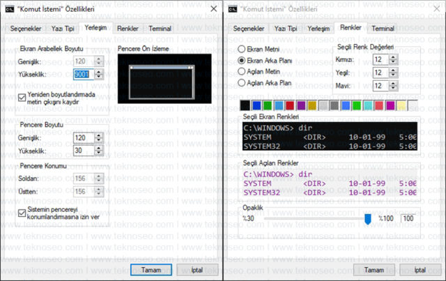Screen dimensions: 446x281
Task: Open the Seçenekler tab in the Renkler dialog
Action: pos(249,29)
